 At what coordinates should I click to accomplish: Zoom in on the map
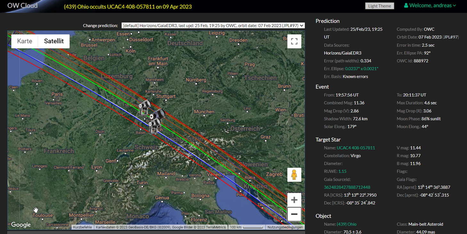[x=294, y=200]
